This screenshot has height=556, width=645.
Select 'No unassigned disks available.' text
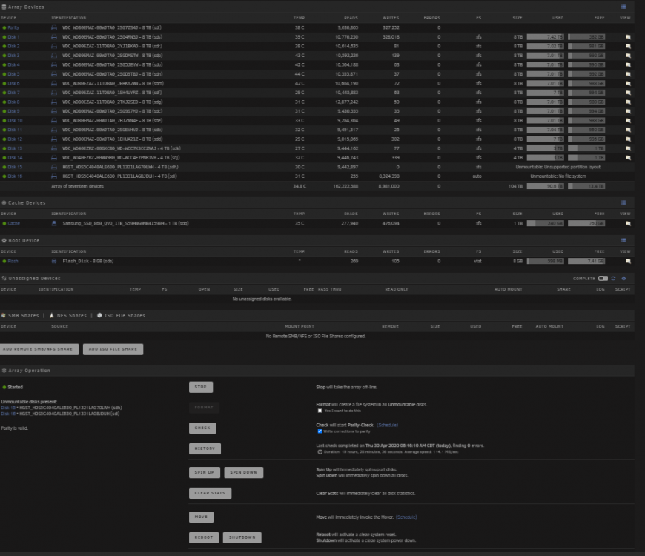tap(262, 299)
